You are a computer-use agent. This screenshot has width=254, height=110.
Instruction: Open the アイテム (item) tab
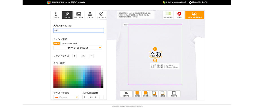click(x=56, y=15)
